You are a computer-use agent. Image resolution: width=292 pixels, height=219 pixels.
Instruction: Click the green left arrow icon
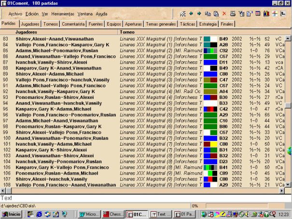(x=192, y=14)
